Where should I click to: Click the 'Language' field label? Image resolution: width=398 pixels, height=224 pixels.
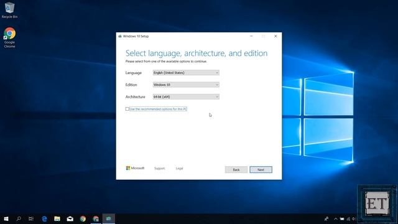pos(133,73)
